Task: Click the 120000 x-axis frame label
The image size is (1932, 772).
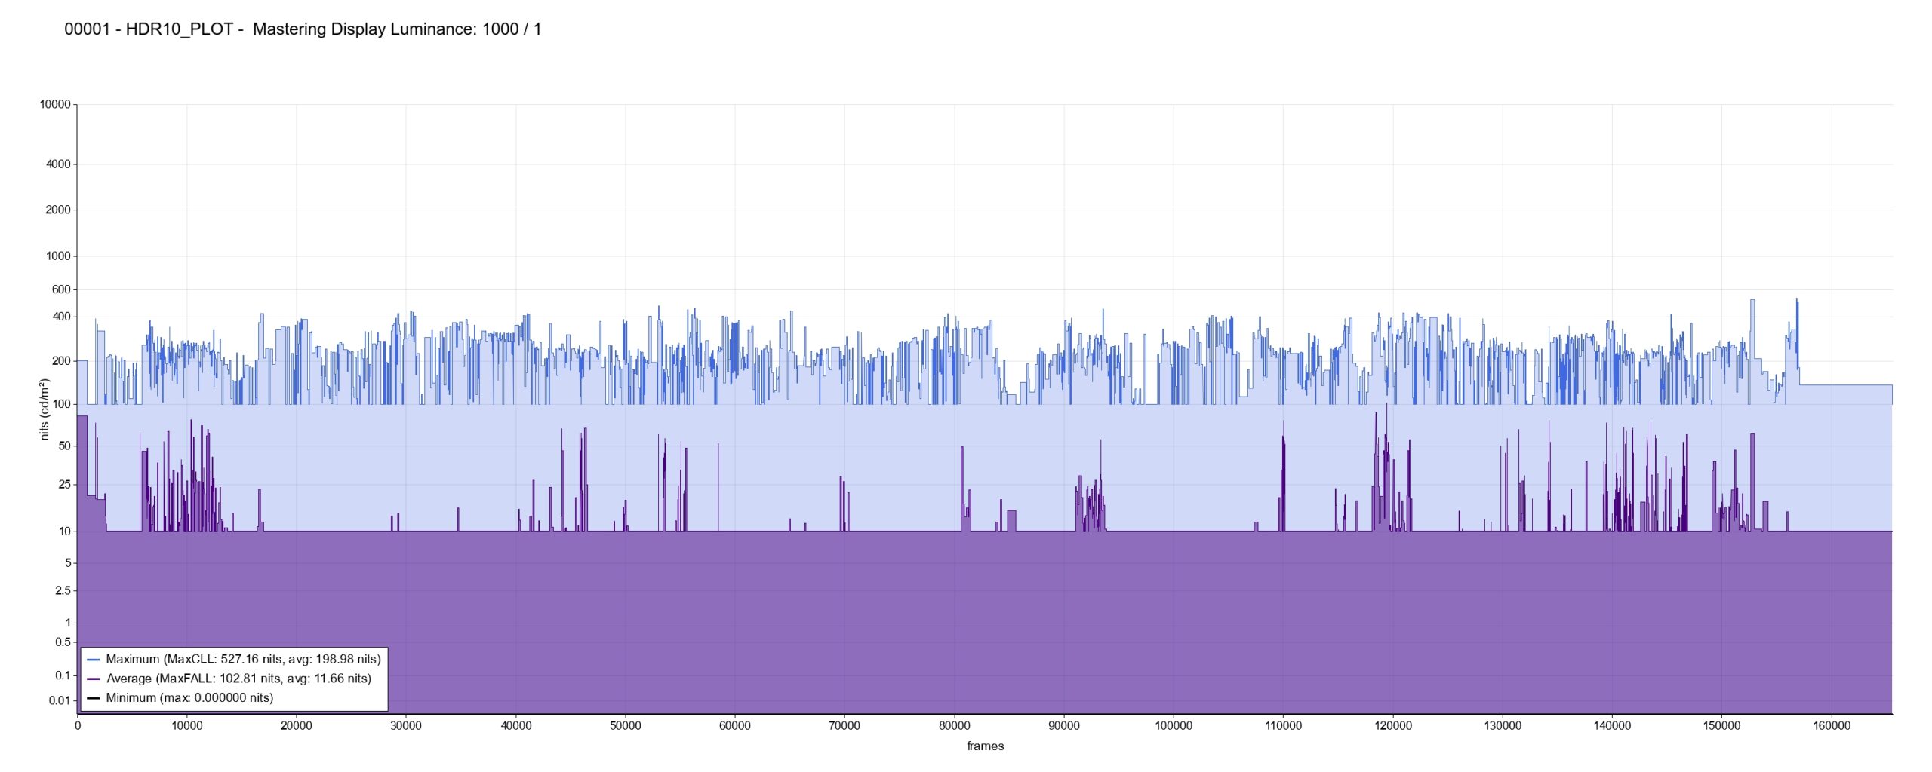Action: pos(1393,726)
